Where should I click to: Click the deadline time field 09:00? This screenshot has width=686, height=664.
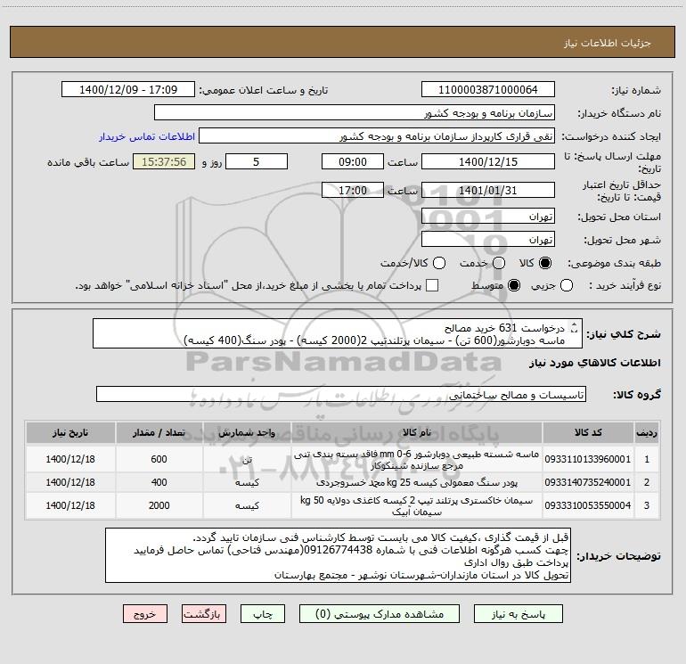tap(353, 161)
